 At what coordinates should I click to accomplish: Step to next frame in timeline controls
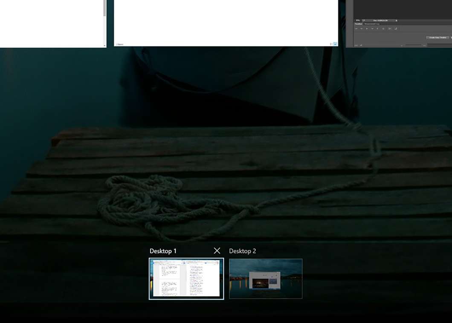coord(372,29)
